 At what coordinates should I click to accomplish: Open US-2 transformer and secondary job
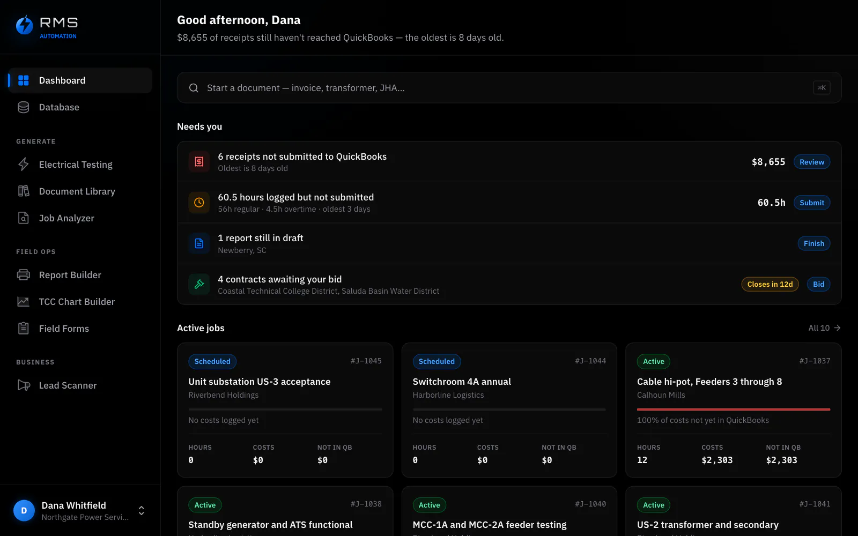coord(733,511)
